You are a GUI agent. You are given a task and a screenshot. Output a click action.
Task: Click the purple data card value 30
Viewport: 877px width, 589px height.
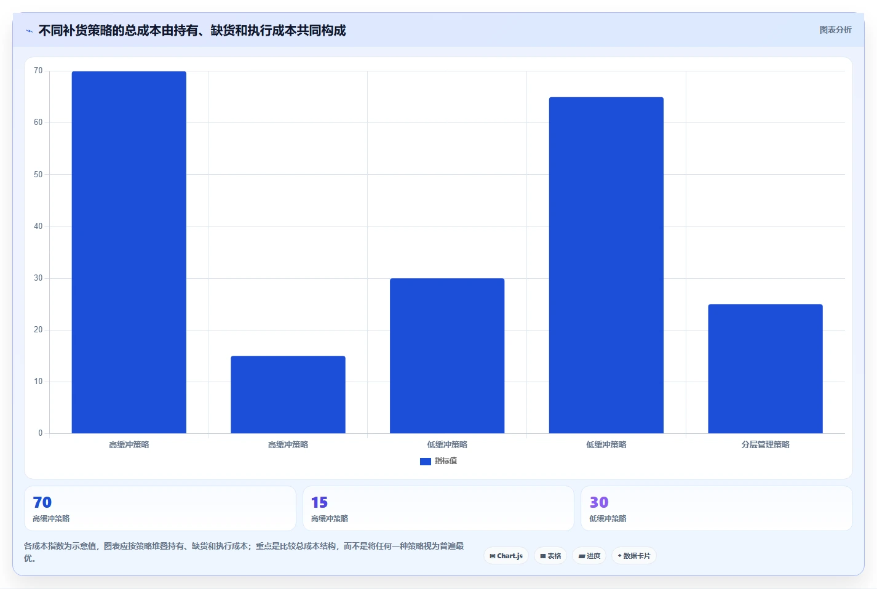click(599, 502)
